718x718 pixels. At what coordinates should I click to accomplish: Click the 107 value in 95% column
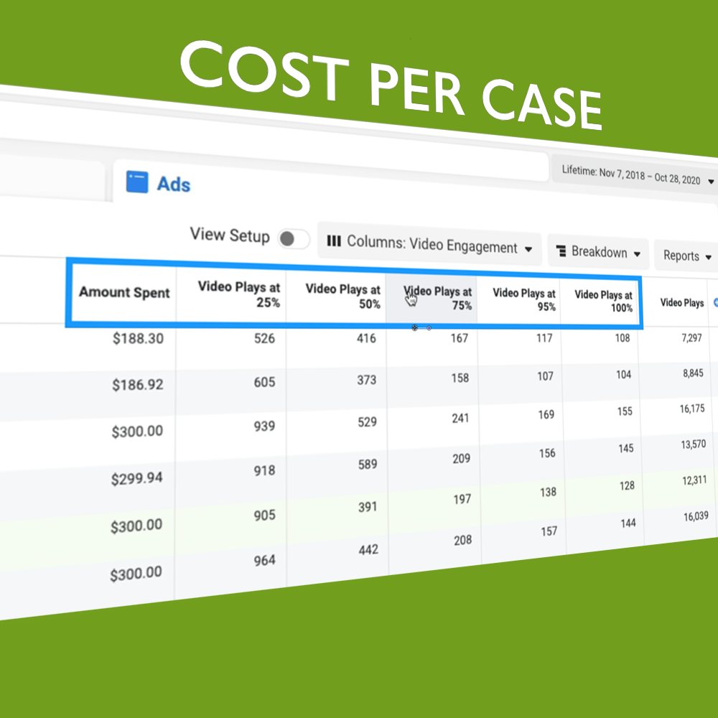546,376
